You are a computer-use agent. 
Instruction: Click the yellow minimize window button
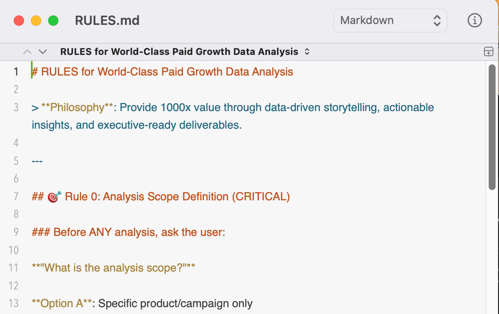[36, 21]
